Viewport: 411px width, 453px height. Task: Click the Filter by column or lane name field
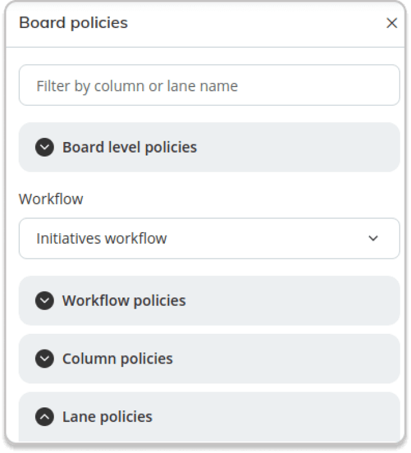click(x=209, y=85)
